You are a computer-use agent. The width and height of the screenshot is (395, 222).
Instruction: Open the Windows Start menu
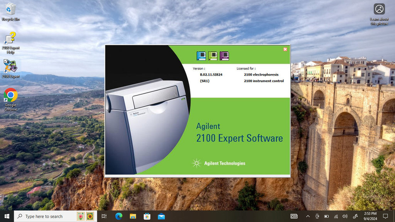tap(7, 216)
